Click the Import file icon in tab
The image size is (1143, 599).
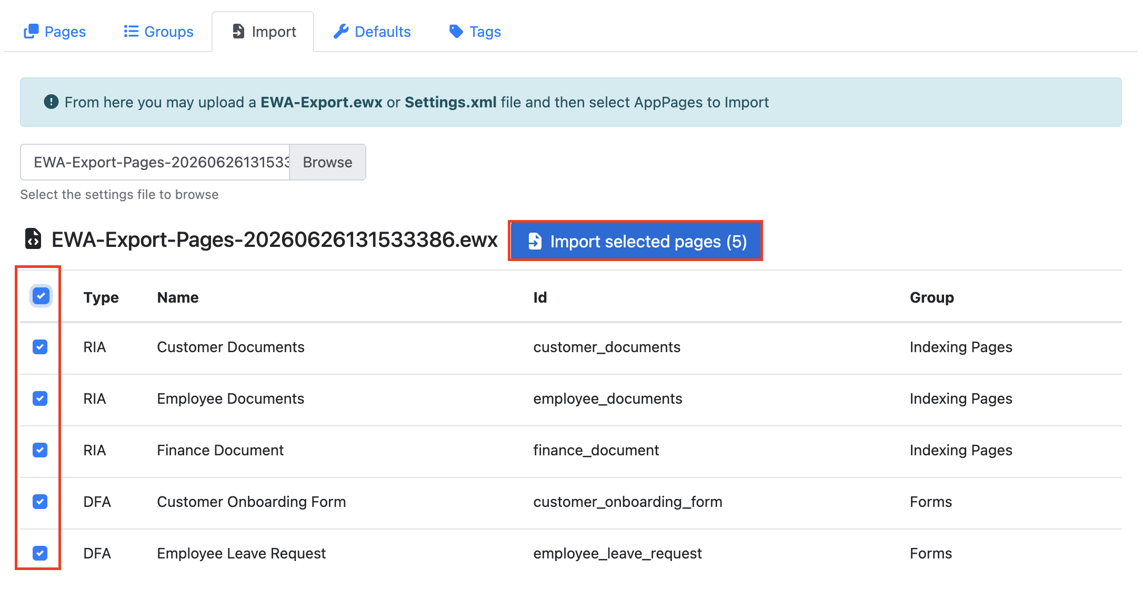(238, 32)
